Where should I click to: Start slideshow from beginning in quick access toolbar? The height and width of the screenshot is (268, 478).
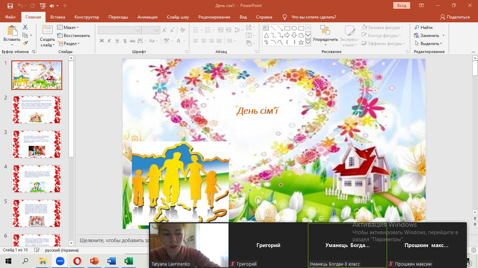coord(43,6)
